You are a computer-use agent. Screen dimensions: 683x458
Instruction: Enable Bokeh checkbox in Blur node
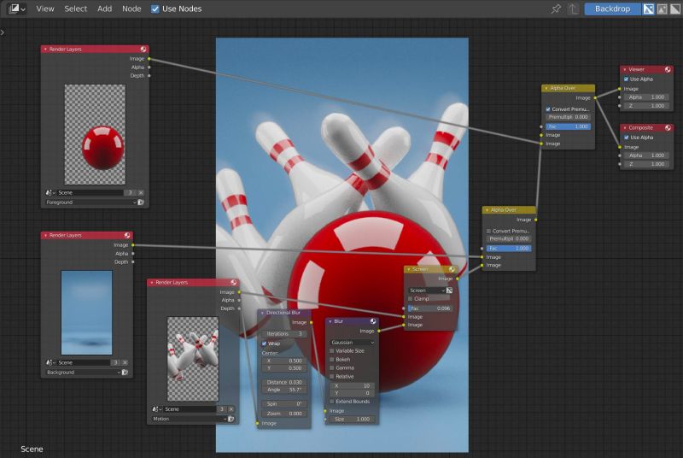[332, 360]
